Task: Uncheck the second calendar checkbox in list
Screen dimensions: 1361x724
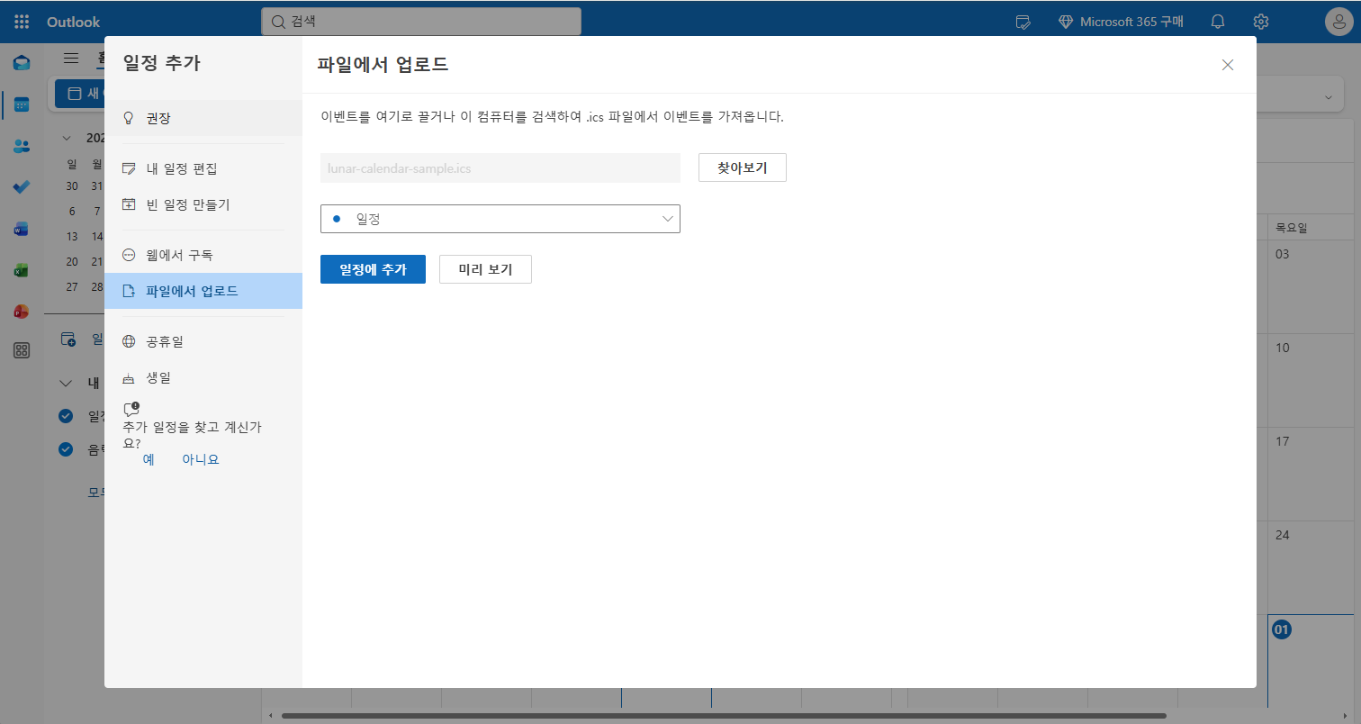Action: (66, 448)
